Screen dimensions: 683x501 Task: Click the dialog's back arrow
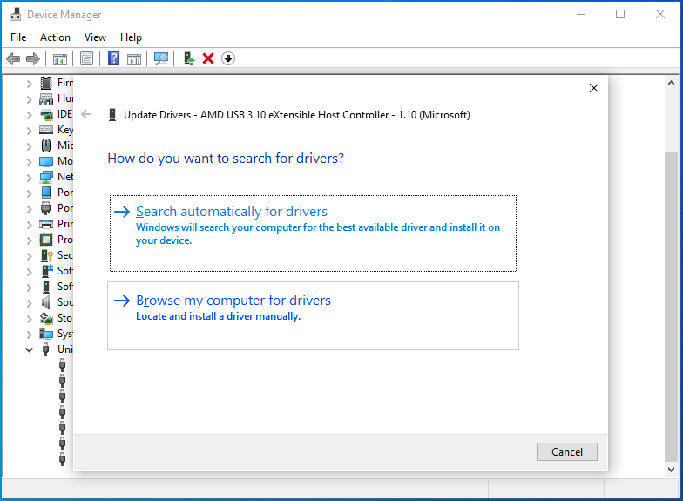pyautogui.click(x=87, y=115)
